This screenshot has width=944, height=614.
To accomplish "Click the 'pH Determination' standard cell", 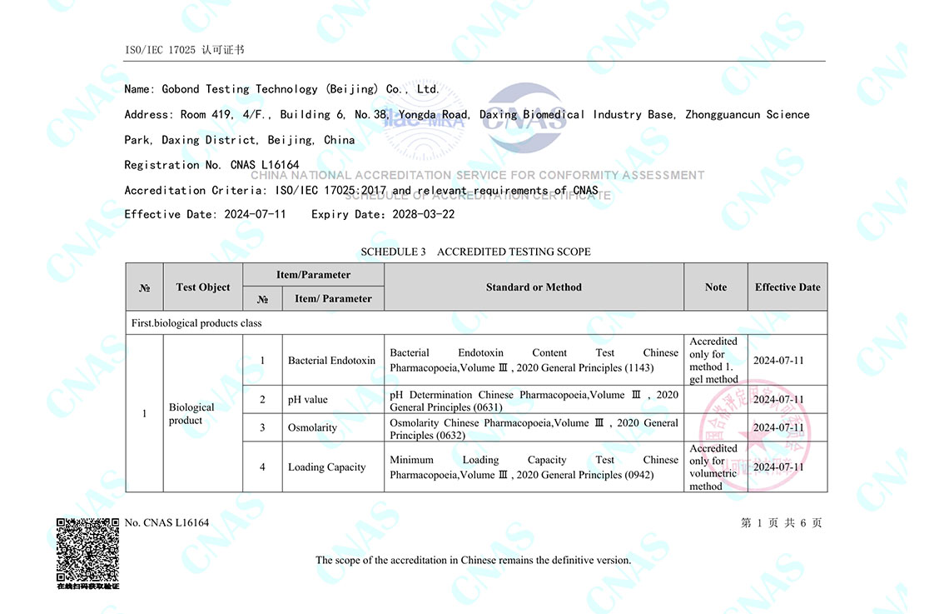I will point(534,400).
